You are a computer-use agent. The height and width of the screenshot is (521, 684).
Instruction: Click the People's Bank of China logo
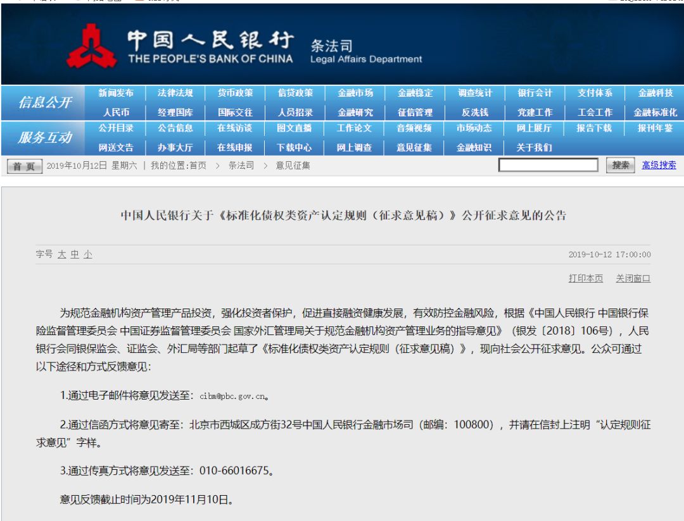click(92, 47)
